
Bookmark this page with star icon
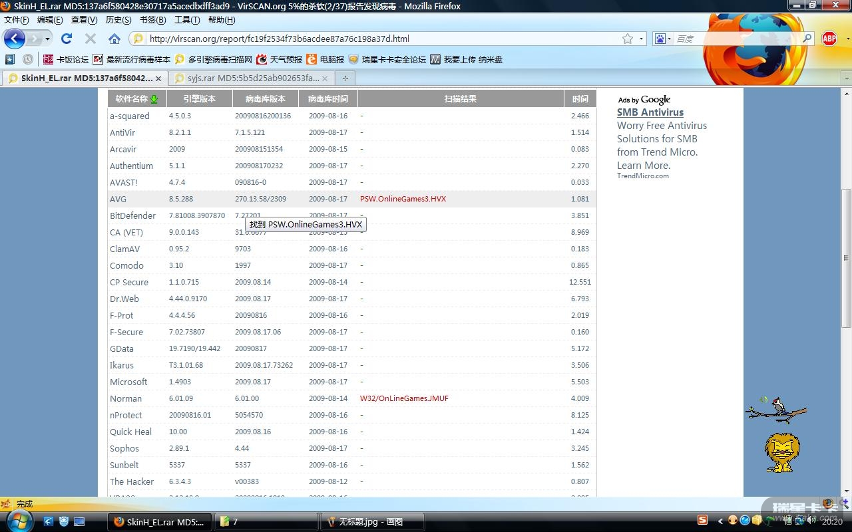(627, 39)
